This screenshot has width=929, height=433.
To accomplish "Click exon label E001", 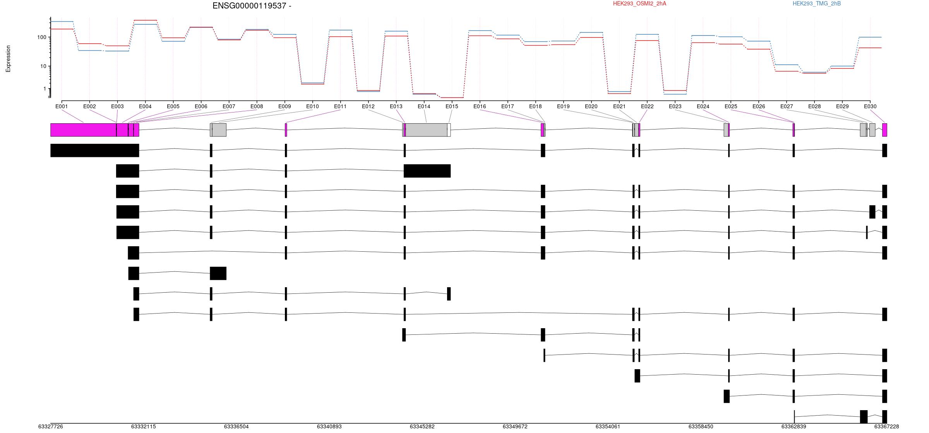I will point(62,106).
